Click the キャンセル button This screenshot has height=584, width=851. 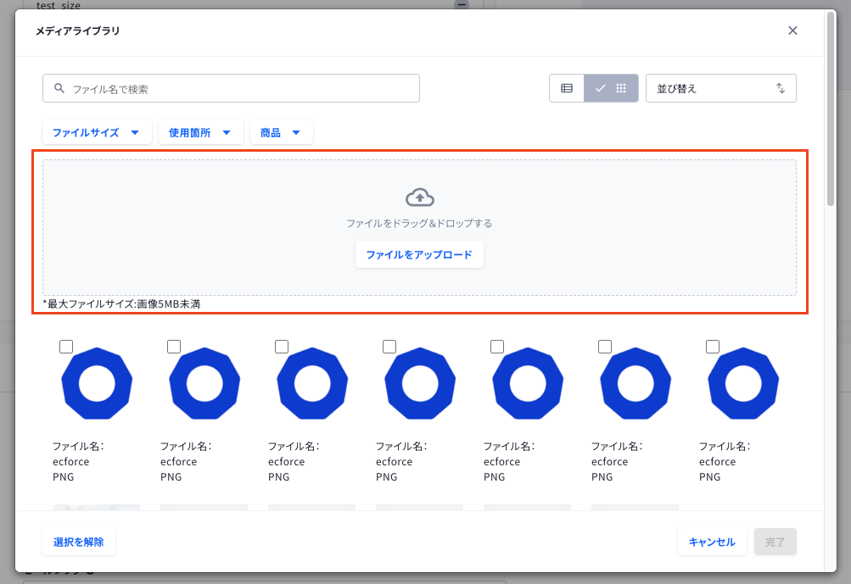[712, 542]
